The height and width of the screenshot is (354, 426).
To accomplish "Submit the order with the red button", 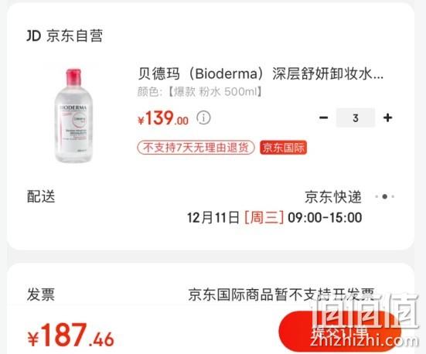I will (340, 332).
